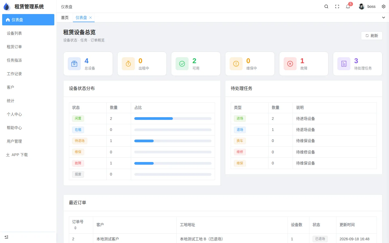
Task: Collapse the sidebar menu icon
Action: coord(6,237)
